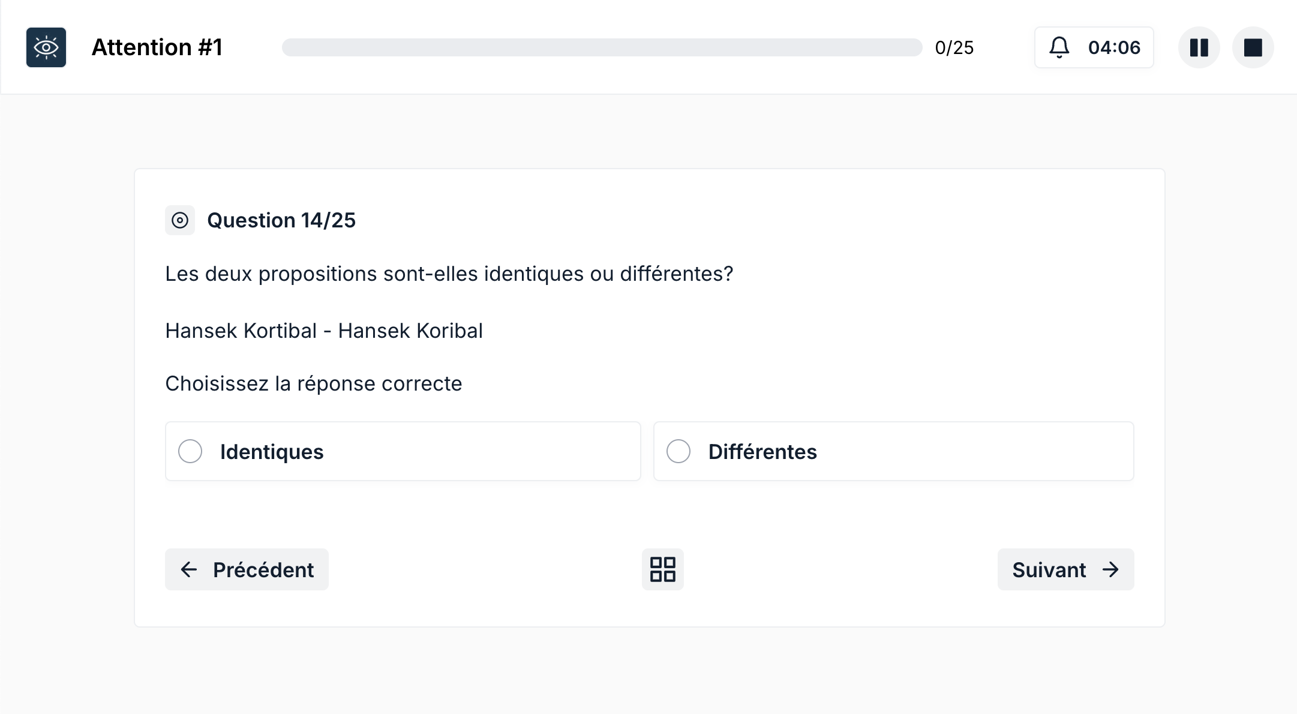Go back with the Précédent button
Screen dimensions: 1297x714
point(246,569)
